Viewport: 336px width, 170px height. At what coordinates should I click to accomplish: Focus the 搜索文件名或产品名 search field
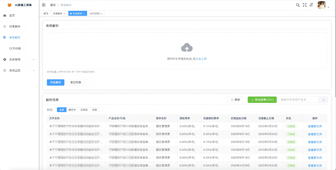point(299,100)
